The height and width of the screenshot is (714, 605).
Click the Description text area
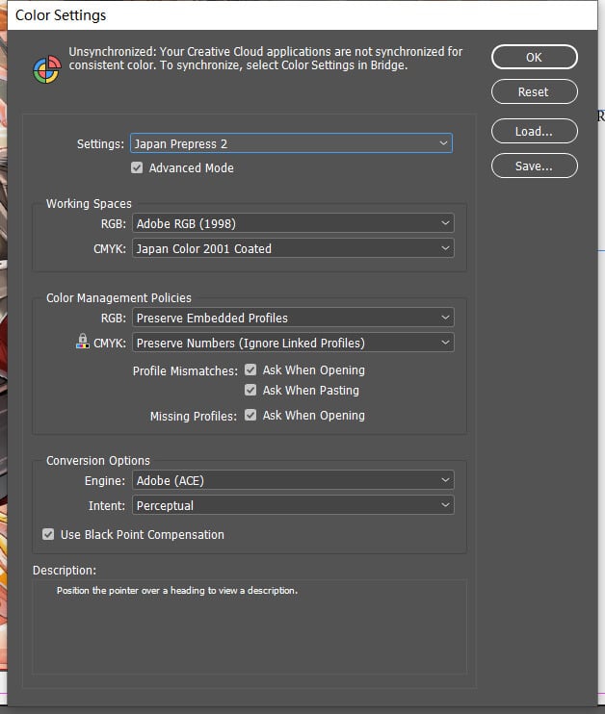(250, 626)
